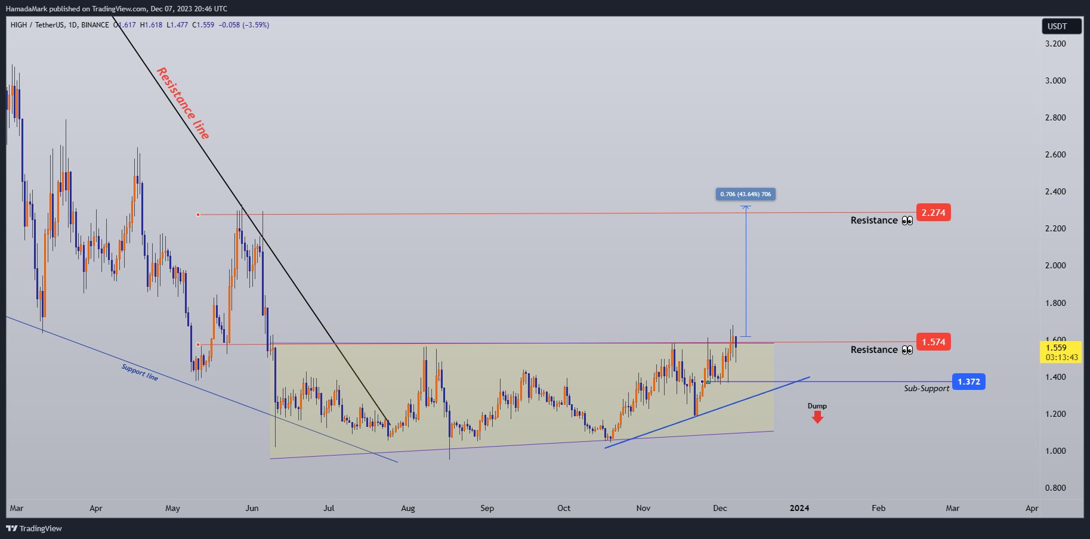This screenshot has height=539, width=1090.
Task: Click the TradingView logo at bottom left
Action: coord(34,528)
